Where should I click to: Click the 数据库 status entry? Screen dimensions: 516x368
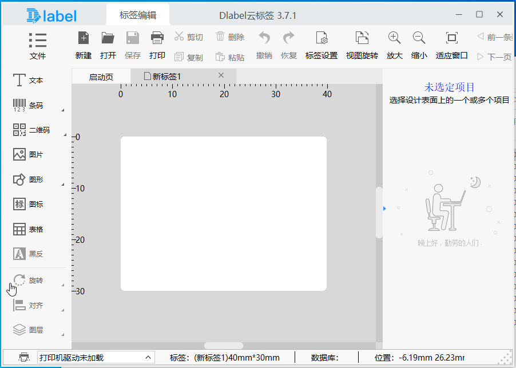point(324,358)
